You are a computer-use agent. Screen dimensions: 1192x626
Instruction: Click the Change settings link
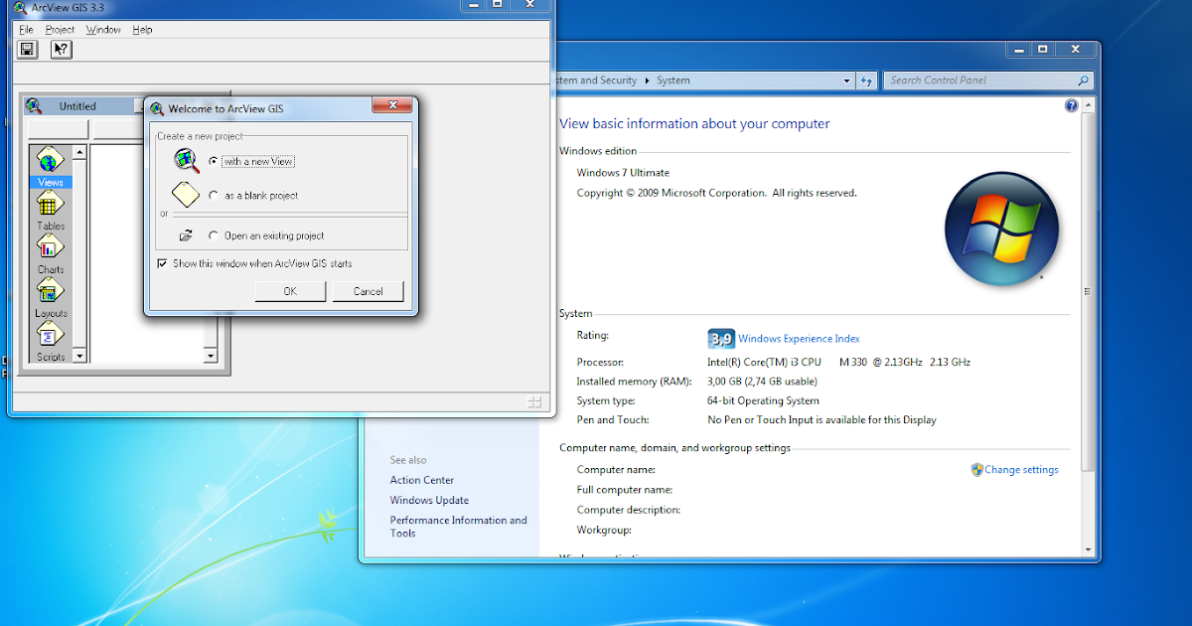click(1021, 470)
